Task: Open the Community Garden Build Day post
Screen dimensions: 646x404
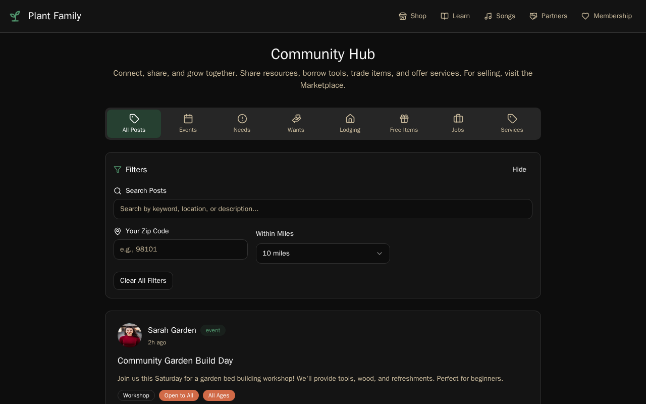Action: click(x=175, y=361)
